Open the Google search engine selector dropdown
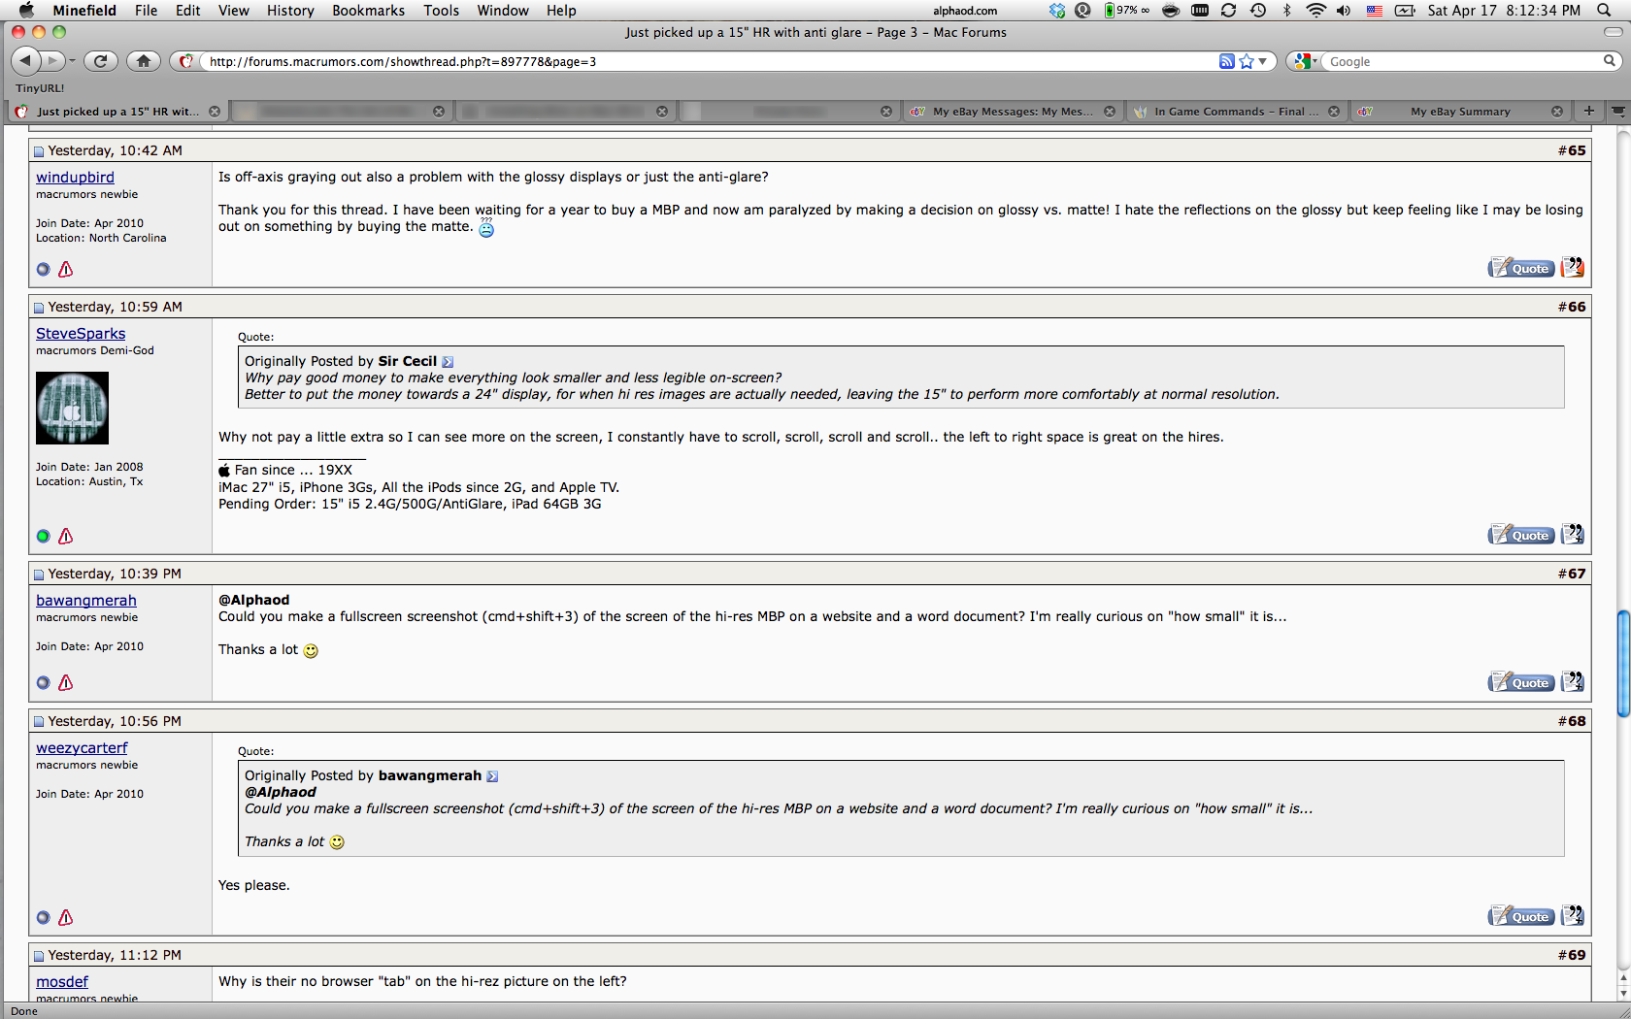Viewport: 1631px width, 1019px height. [1307, 61]
